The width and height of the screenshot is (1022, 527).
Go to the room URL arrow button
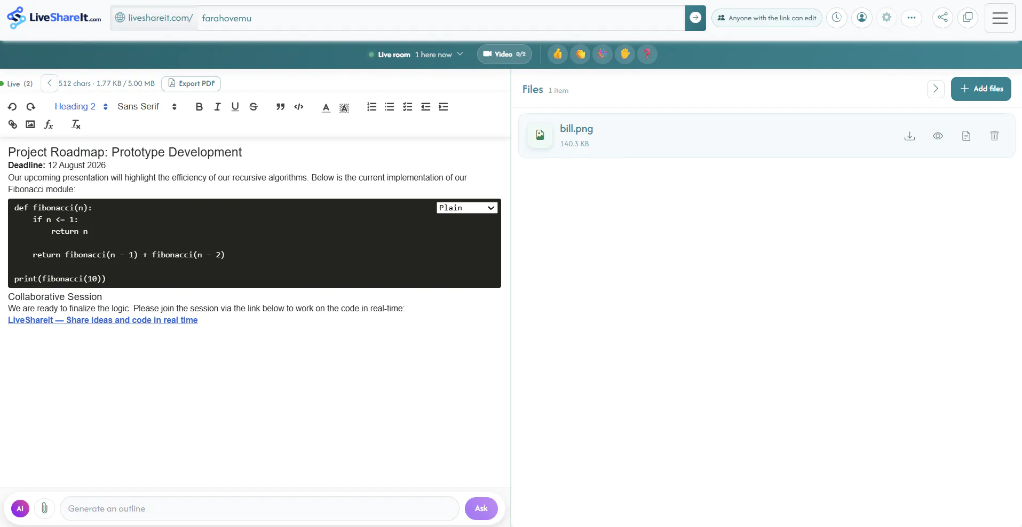(695, 18)
